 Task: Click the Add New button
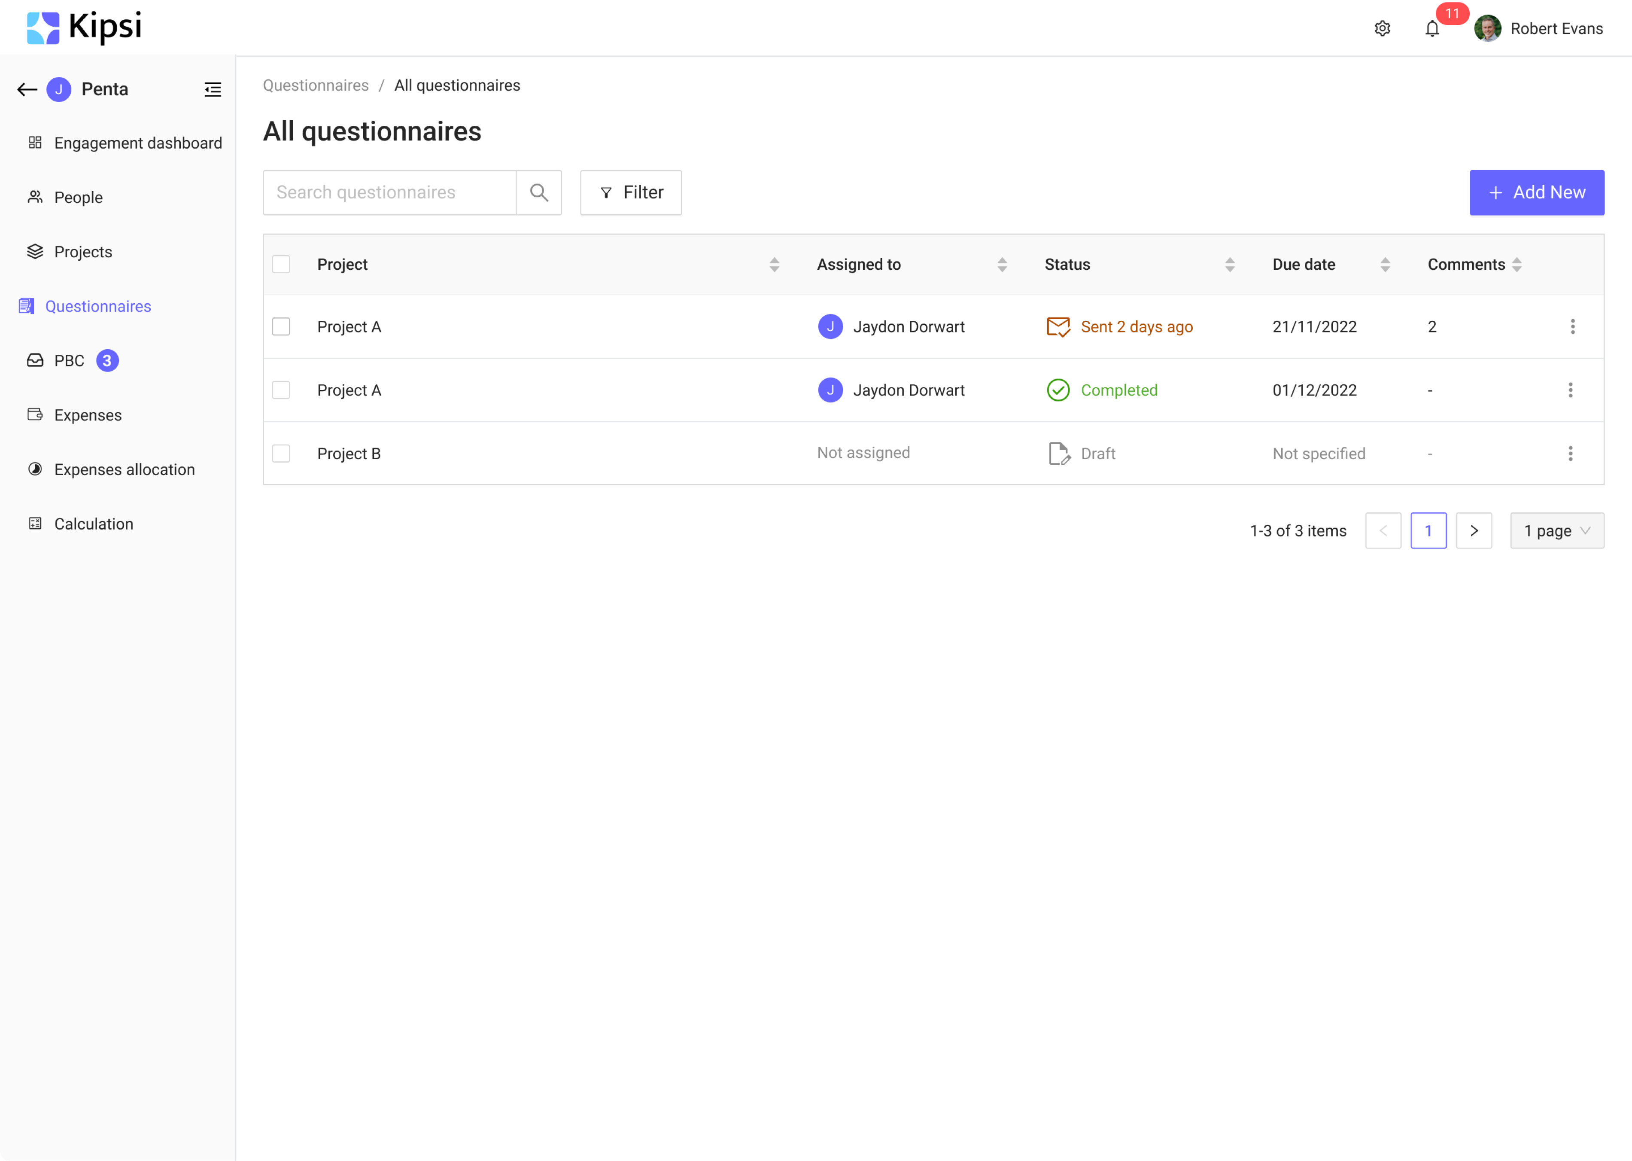tap(1536, 192)
